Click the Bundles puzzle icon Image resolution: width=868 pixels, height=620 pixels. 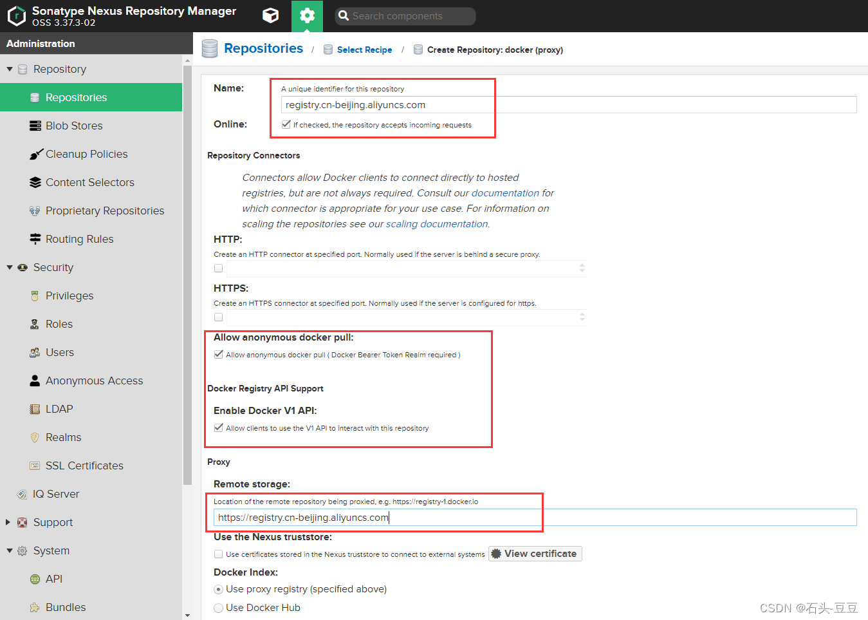[35, 607]
